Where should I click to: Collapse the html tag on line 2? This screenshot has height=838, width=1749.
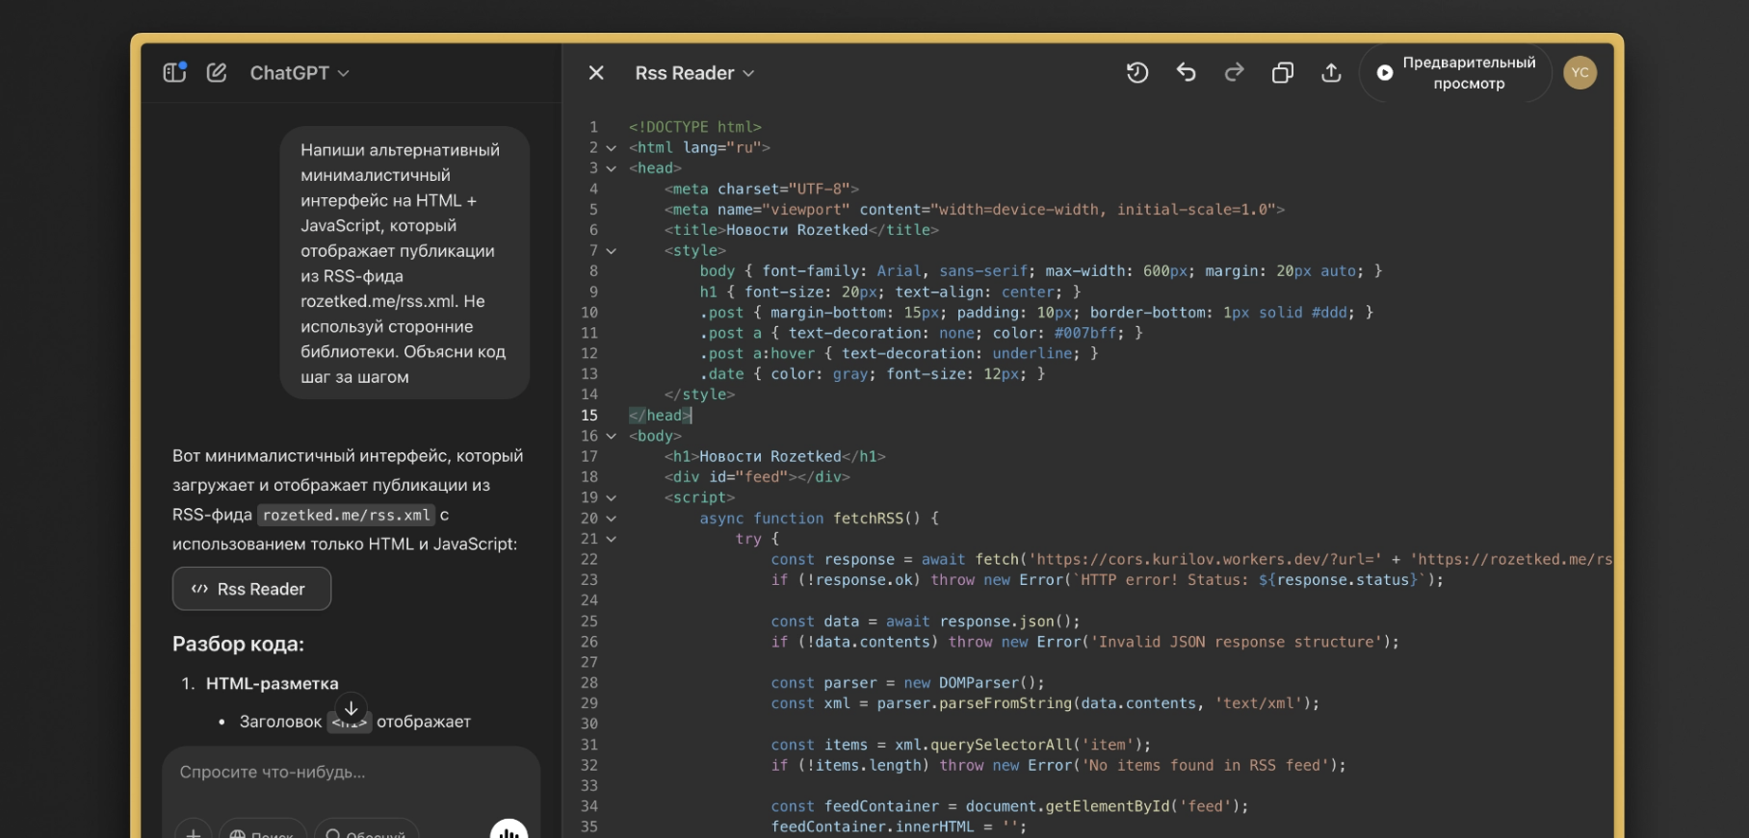(611, 148)
